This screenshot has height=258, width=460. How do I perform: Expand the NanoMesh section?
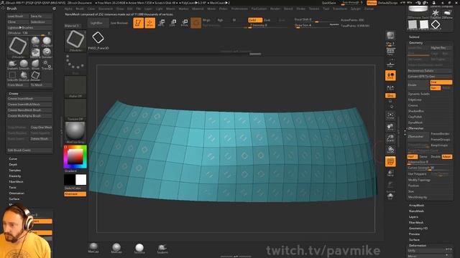click(416, 211)
